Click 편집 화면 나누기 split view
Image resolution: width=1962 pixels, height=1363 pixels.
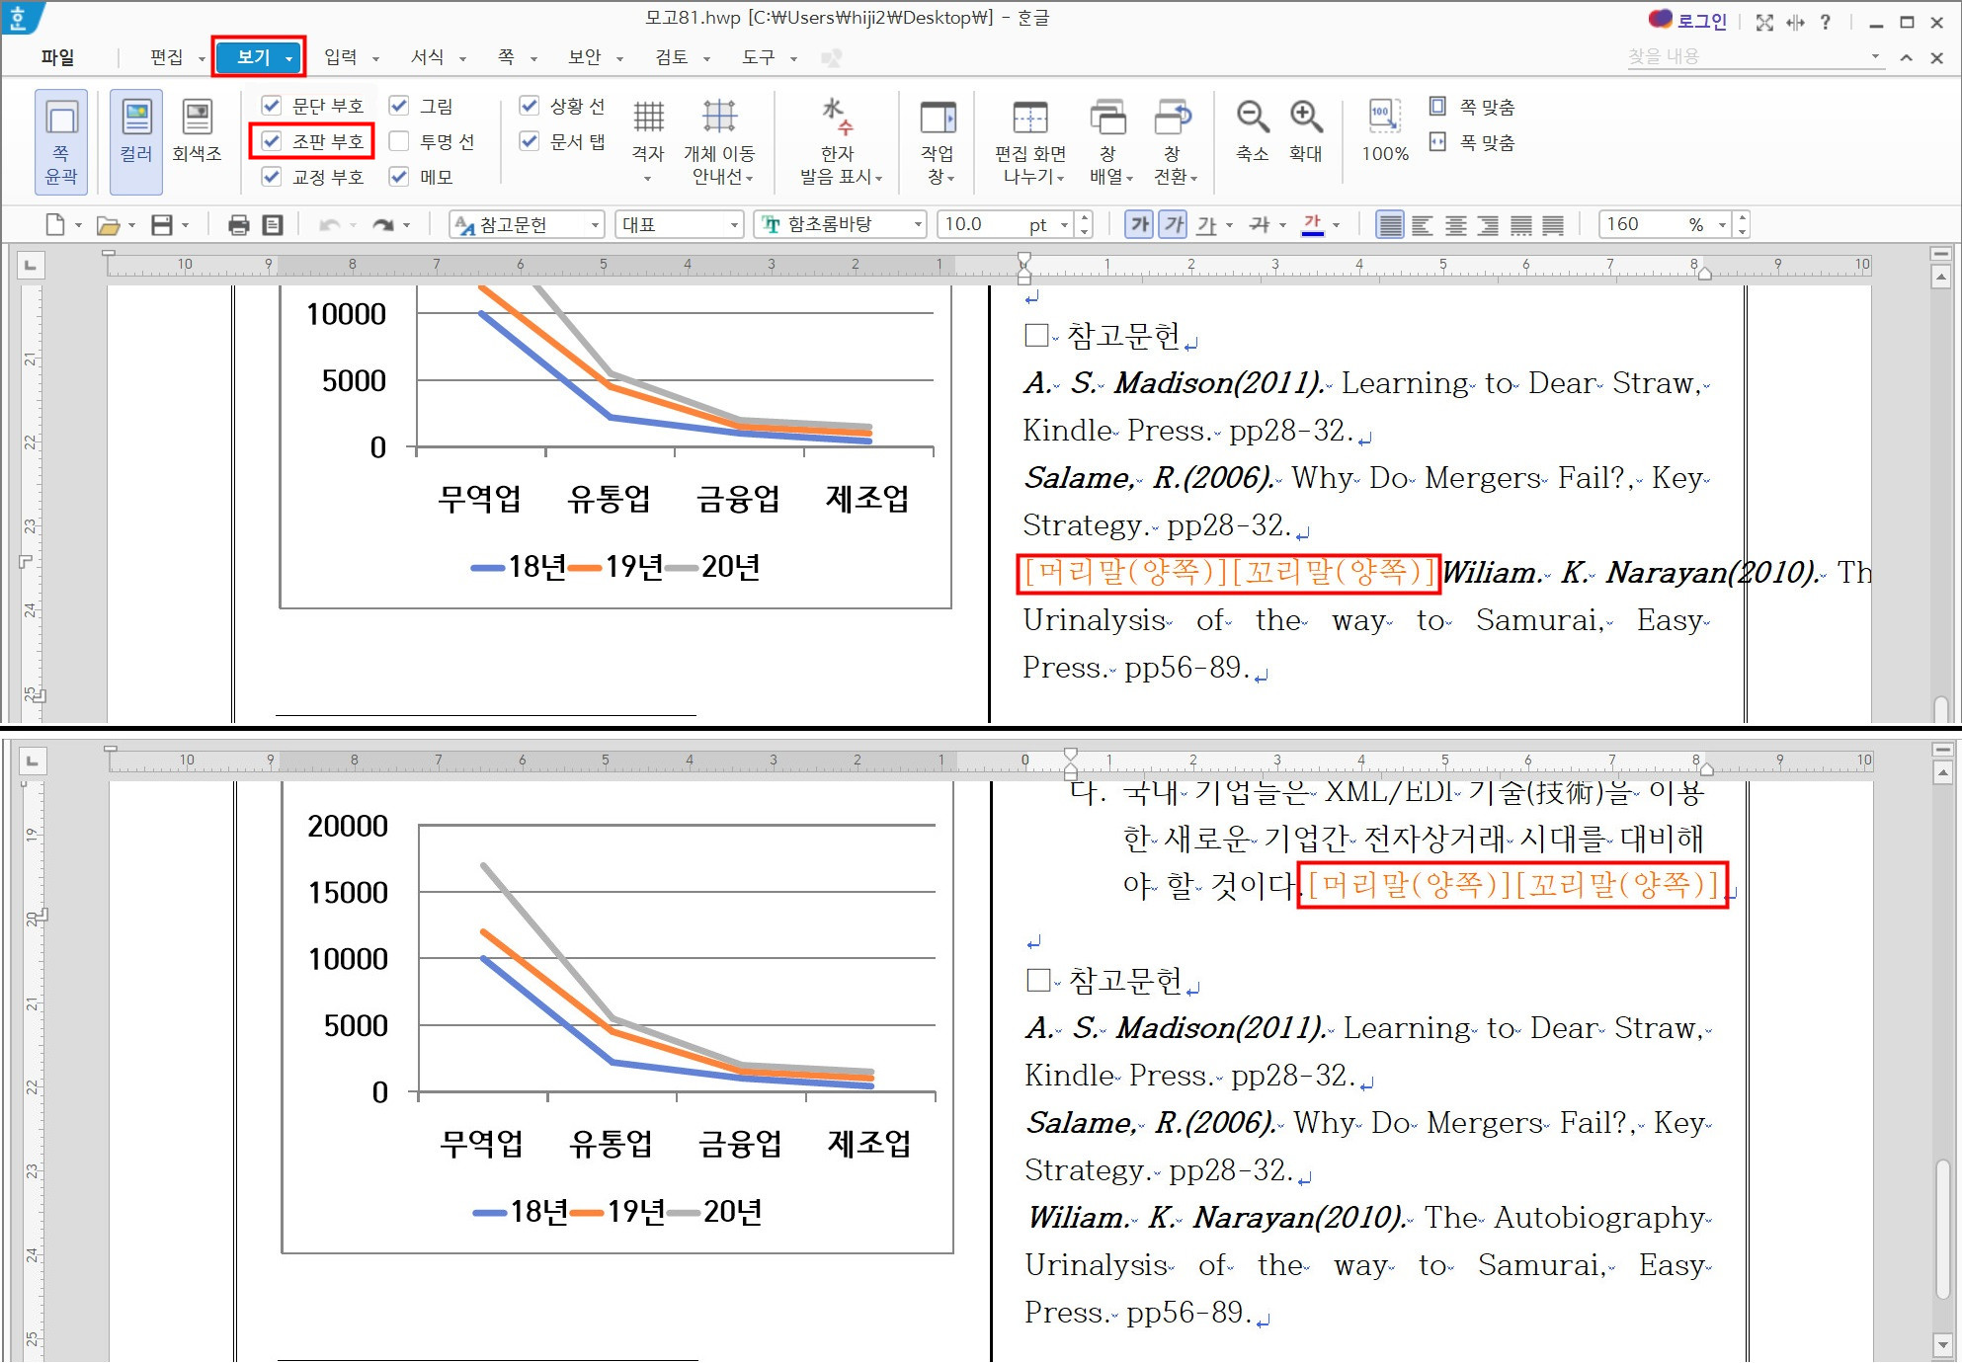1030,140
